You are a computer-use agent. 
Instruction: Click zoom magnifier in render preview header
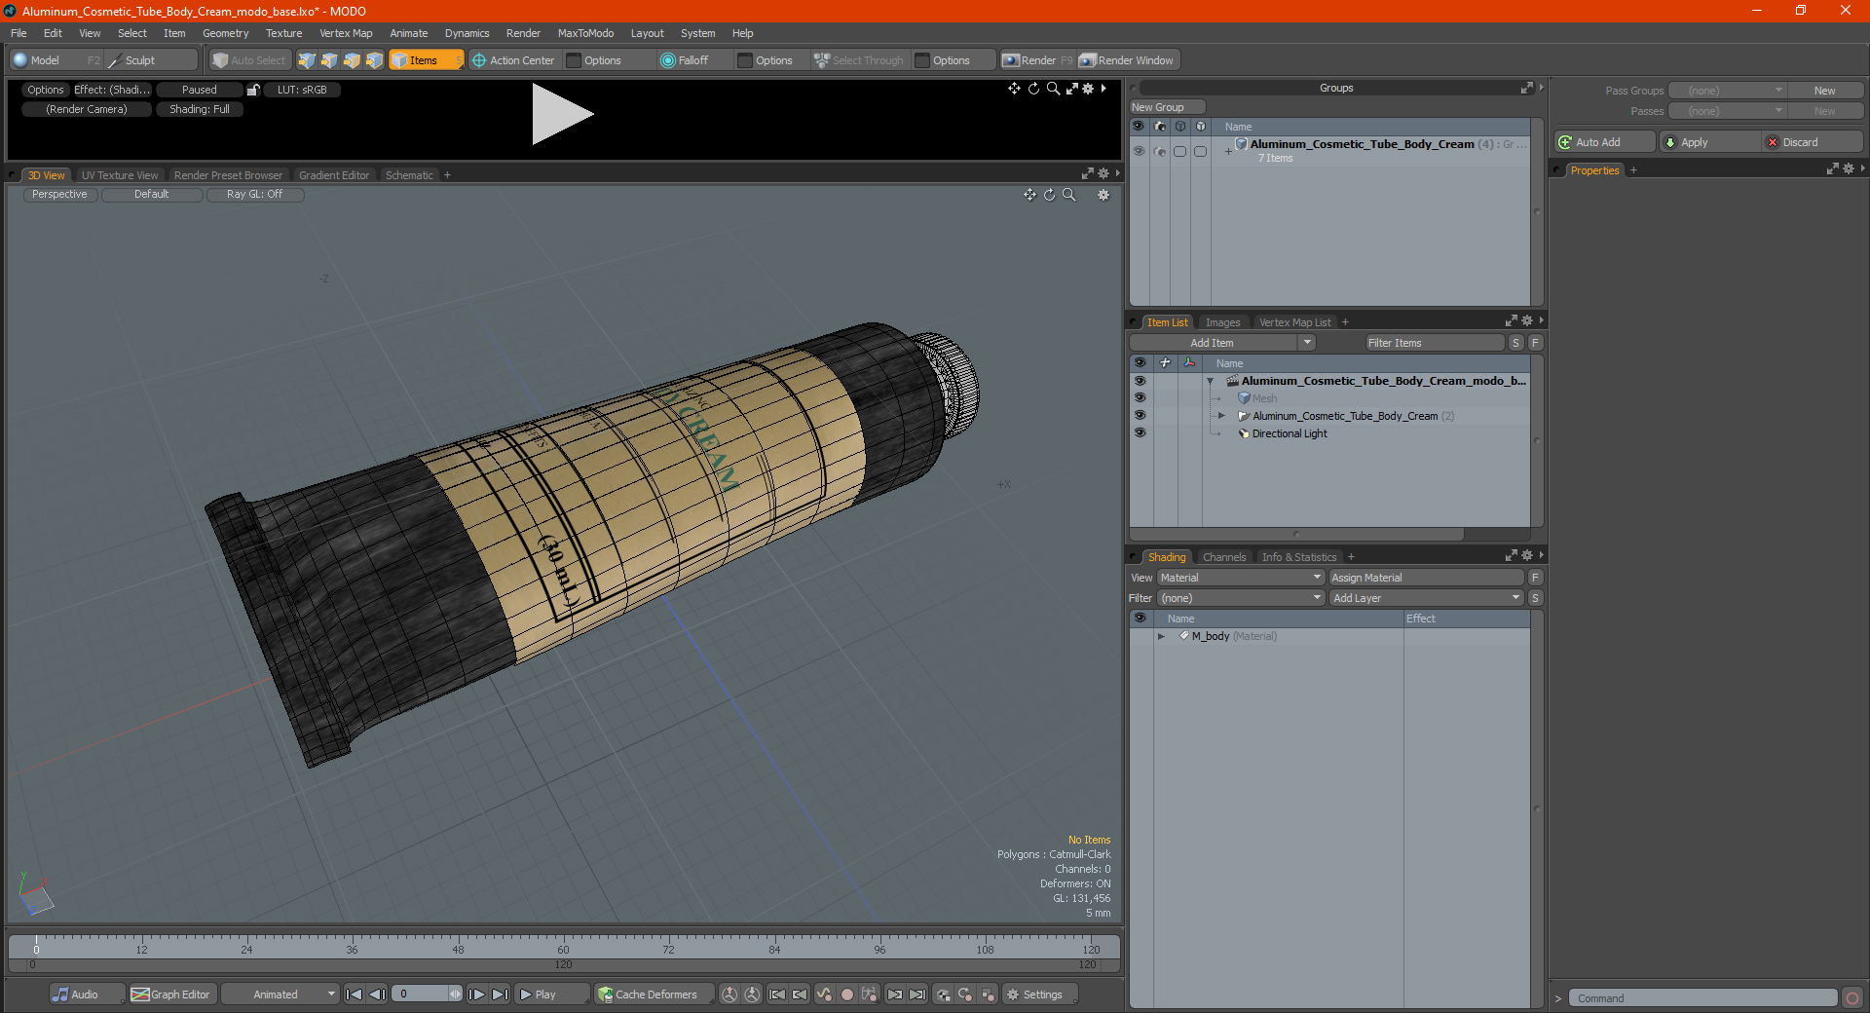(1053, 89)
